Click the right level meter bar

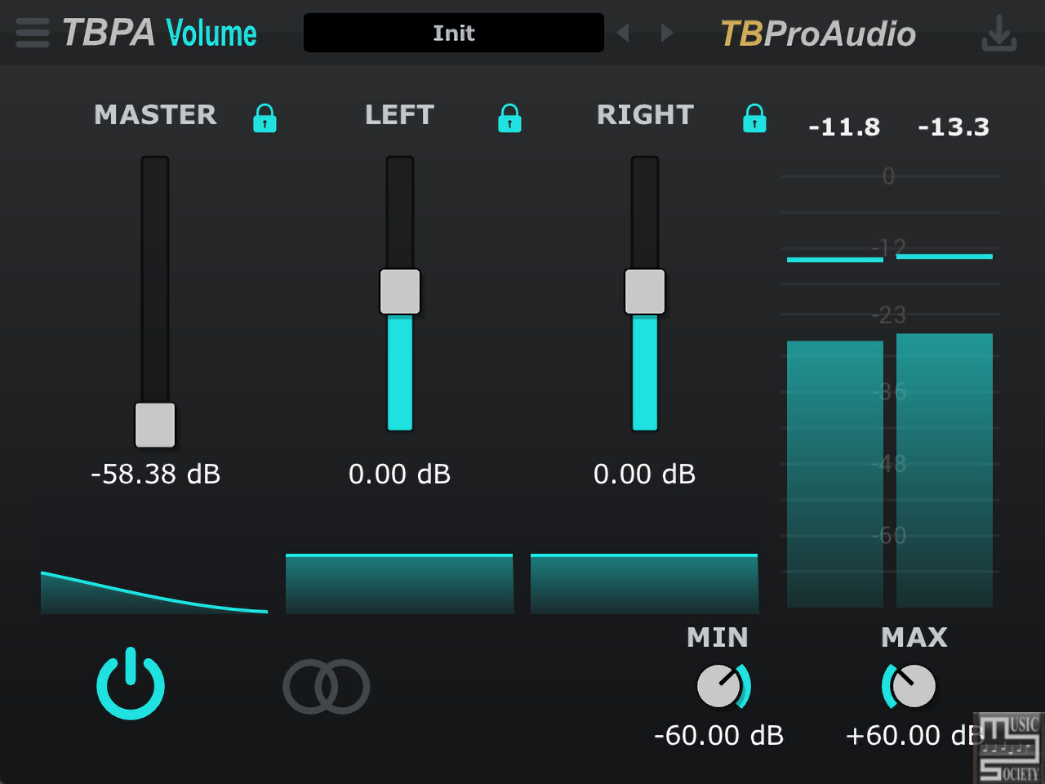click(x=945, y=470)
